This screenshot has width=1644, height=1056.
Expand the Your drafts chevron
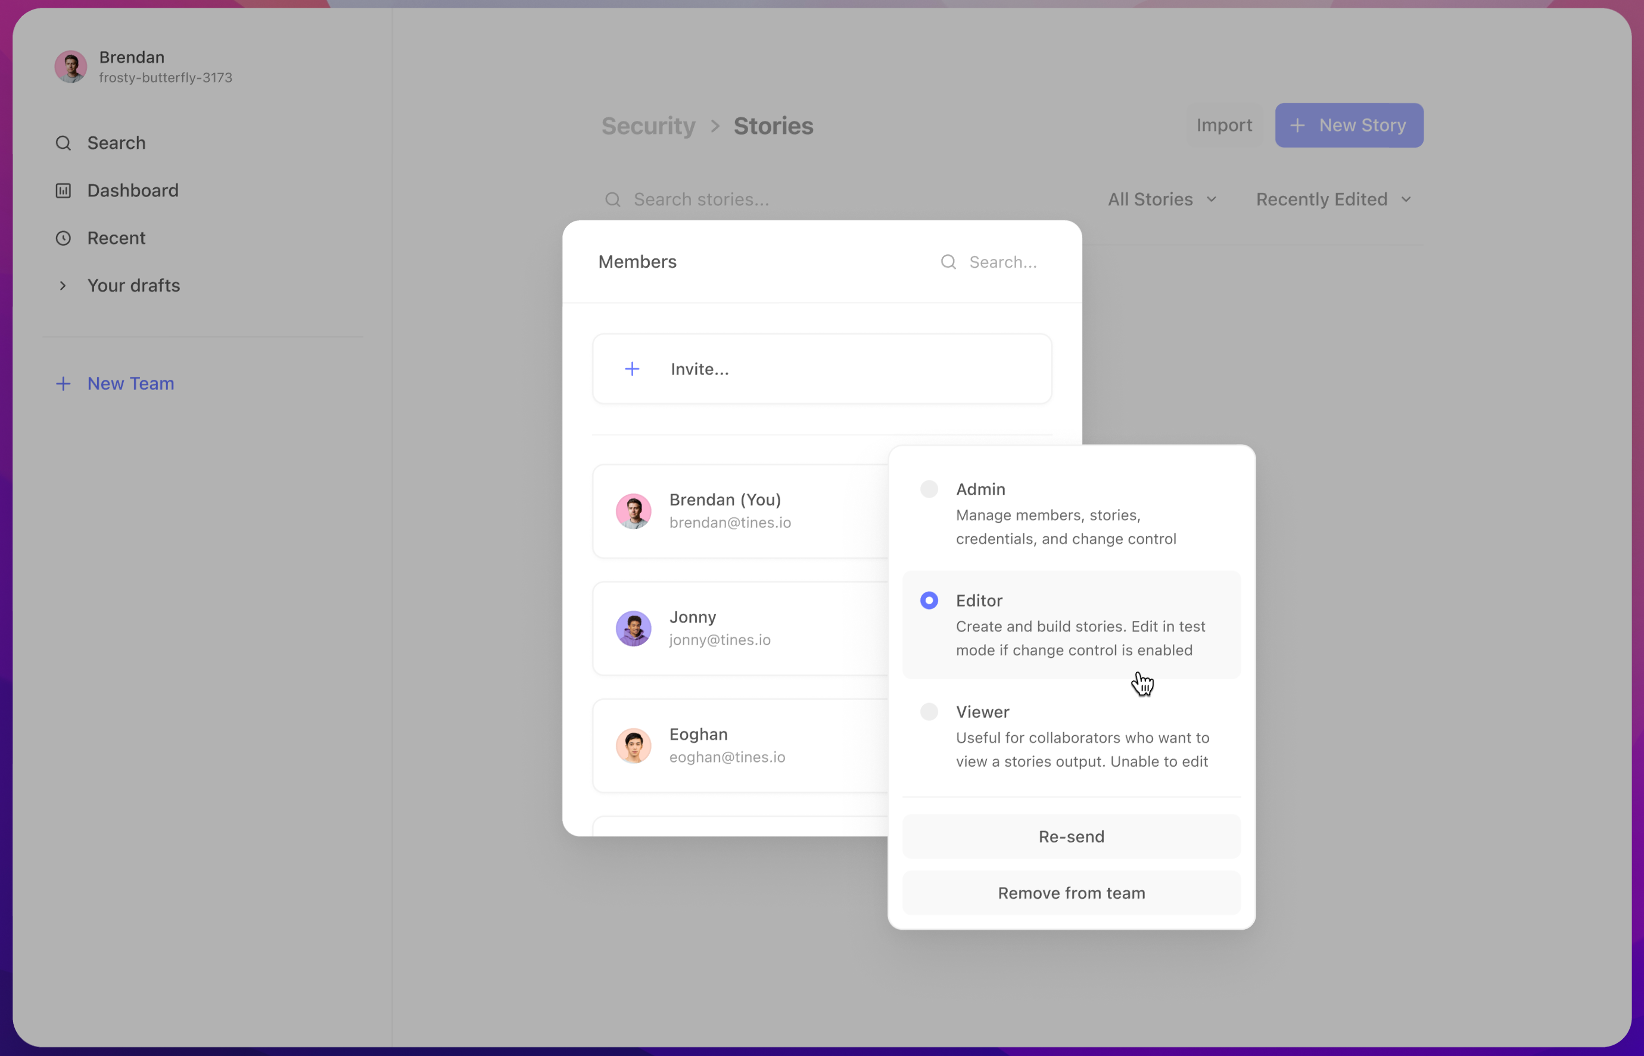coord(63,285)
